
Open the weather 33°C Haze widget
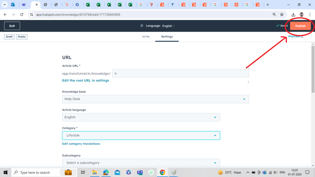click(229, 172)
